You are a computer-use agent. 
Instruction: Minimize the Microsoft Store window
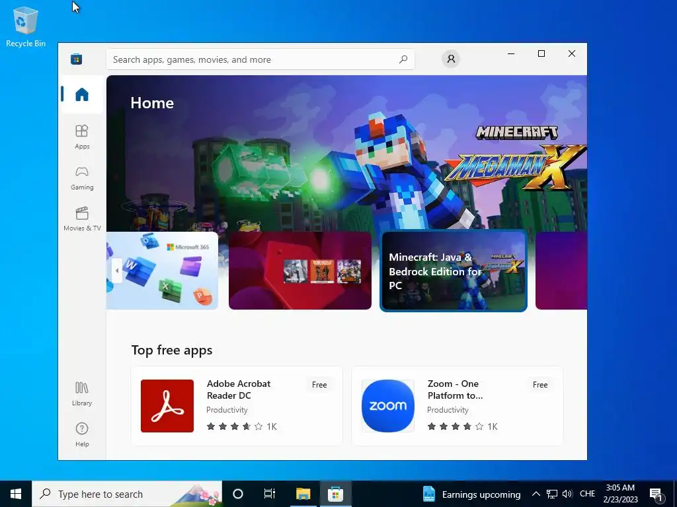[511, 54]
